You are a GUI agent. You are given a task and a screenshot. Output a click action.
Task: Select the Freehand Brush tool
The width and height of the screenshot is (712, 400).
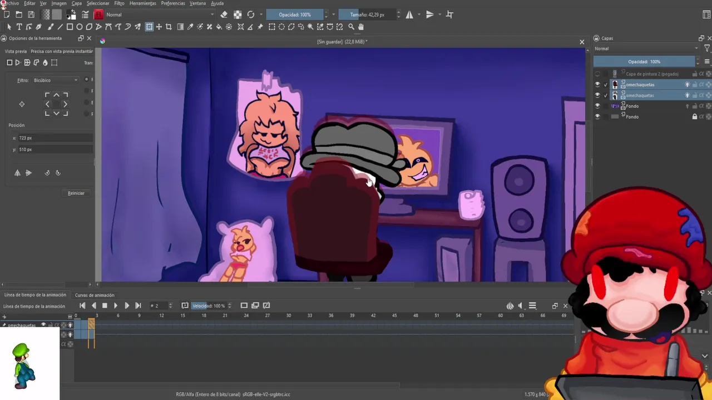[x=51, y=27]
